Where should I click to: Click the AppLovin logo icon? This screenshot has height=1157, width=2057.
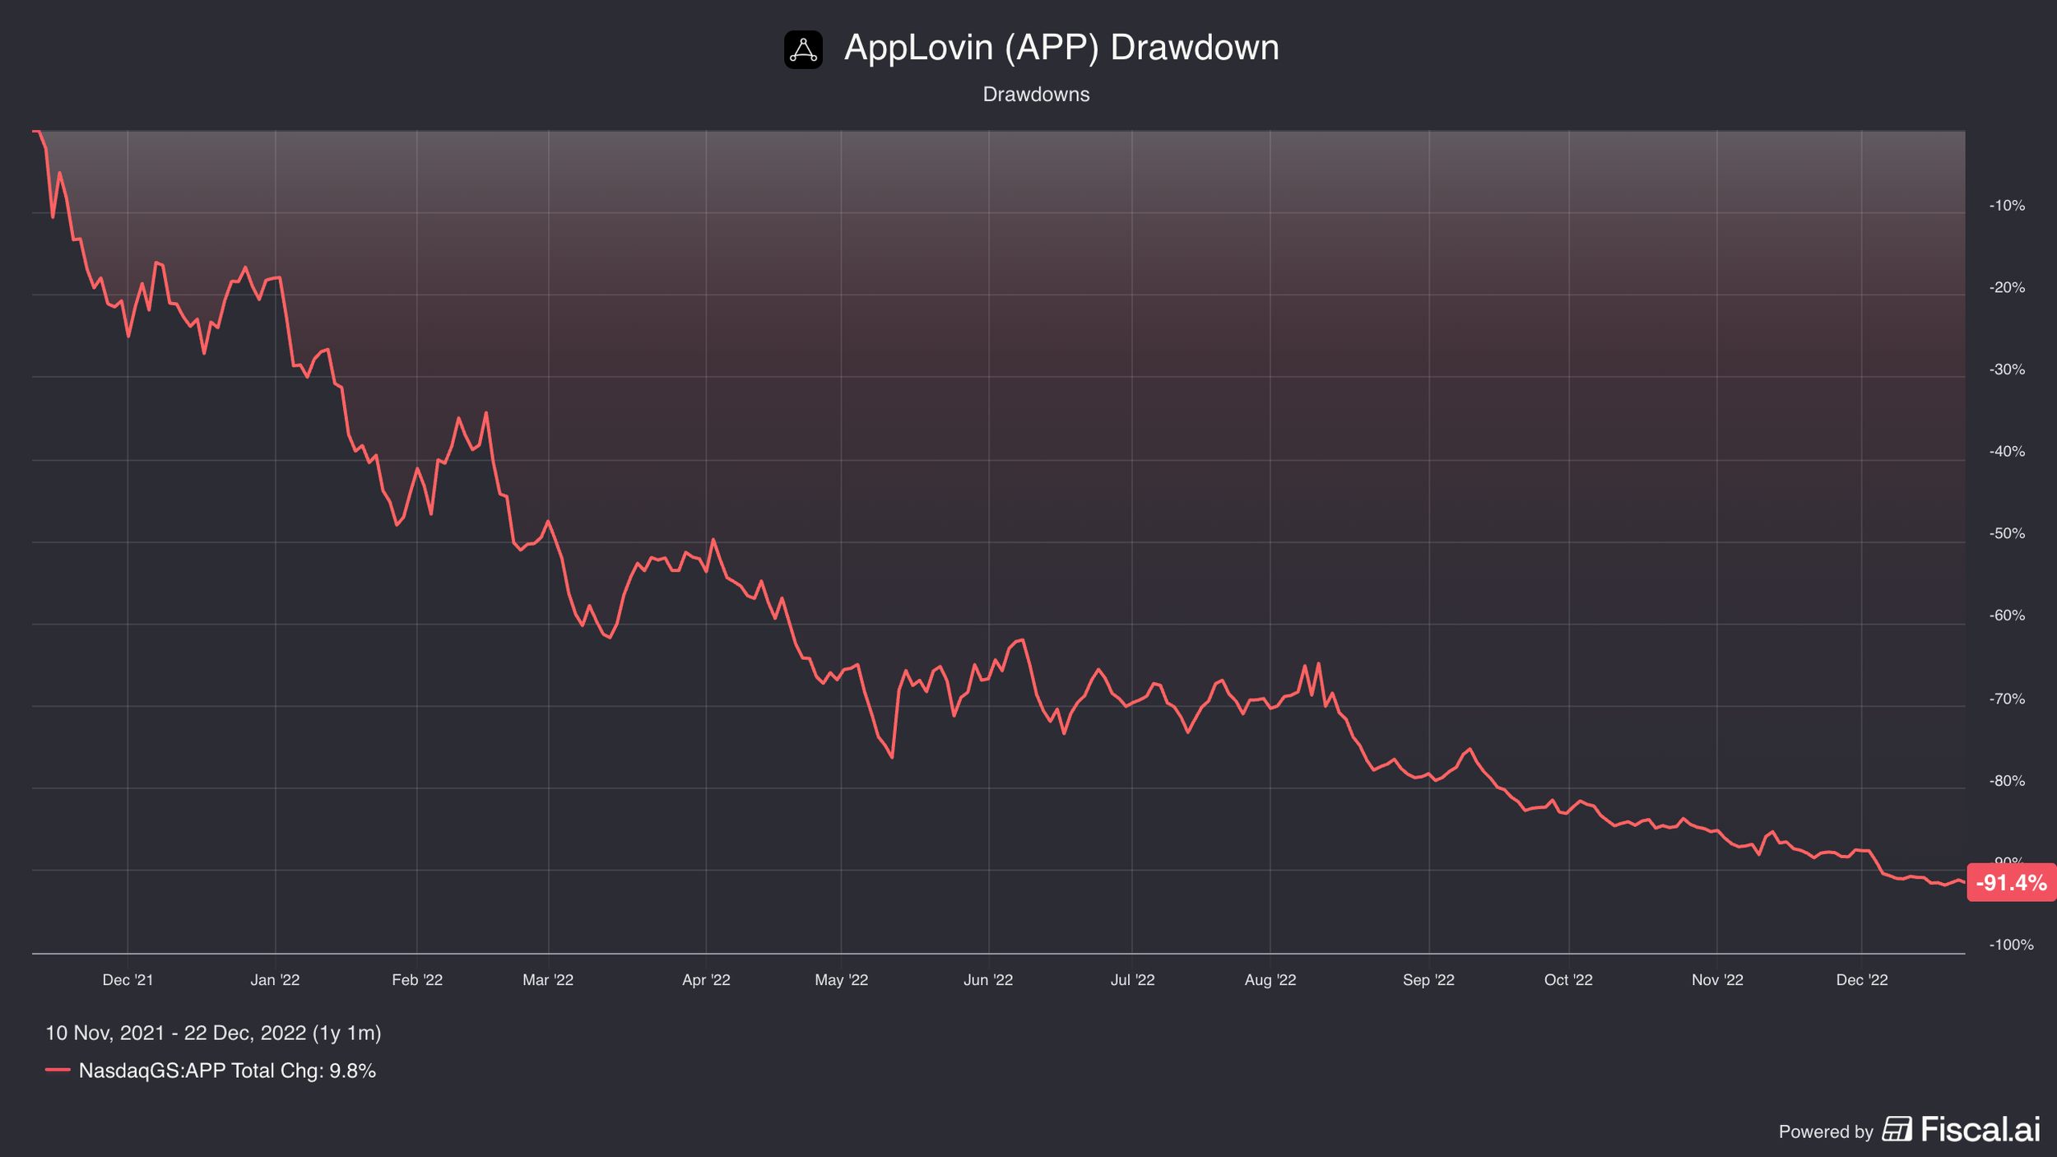(803, 49)
